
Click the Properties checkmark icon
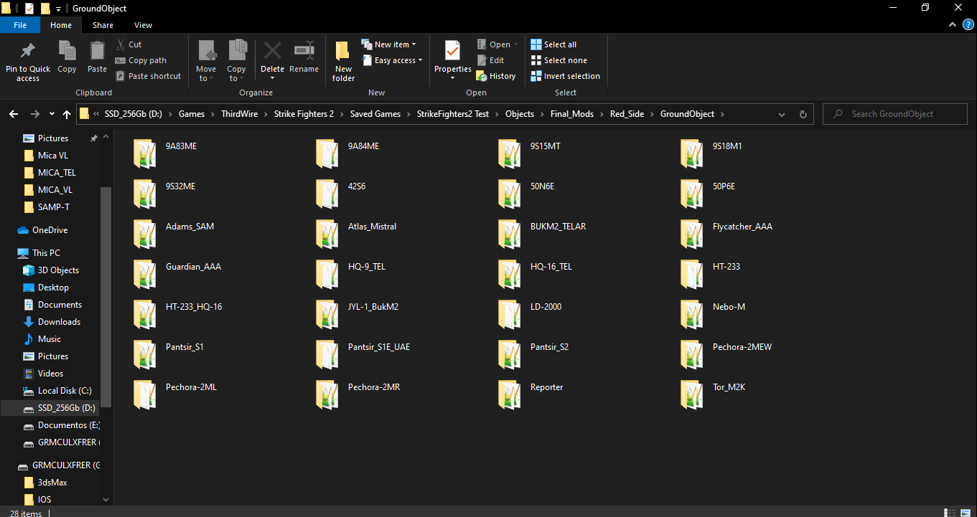[452, 51]
